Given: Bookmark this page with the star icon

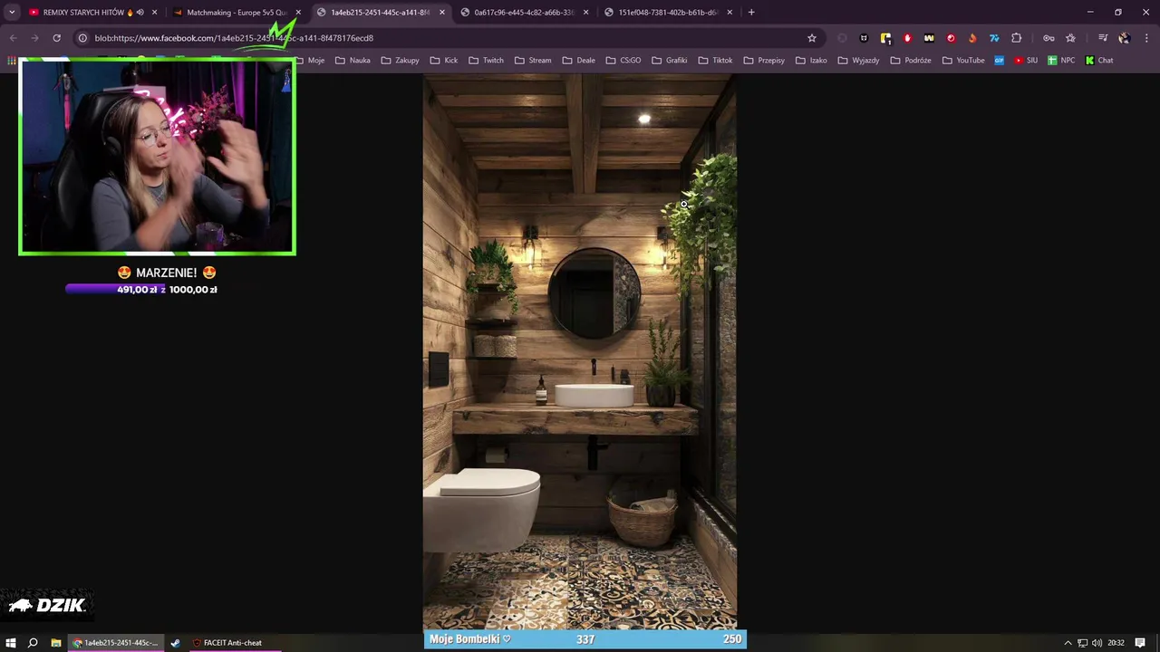Looking at the screenshot, I should (x=812, y=38).
